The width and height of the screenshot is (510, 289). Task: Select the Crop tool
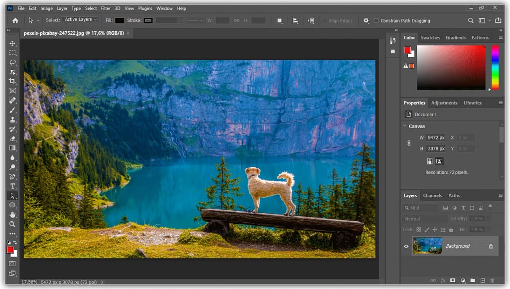point(12,81)
